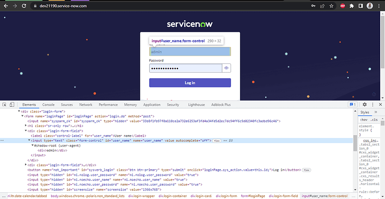Collapse the #shadow-root user-agent node
Screen dimensions: 385x199
pyautogui.click(x=32, y=146)
